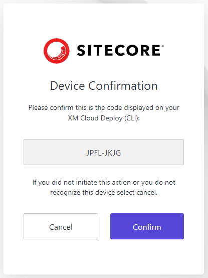The image size is (208, 278).
Task: Click the word "Confirmation" in the heading
Action: coord(123,86)
